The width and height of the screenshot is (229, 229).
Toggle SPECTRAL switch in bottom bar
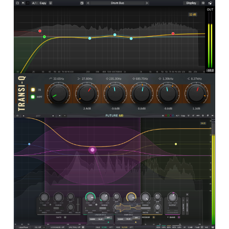tap(83, 227)
